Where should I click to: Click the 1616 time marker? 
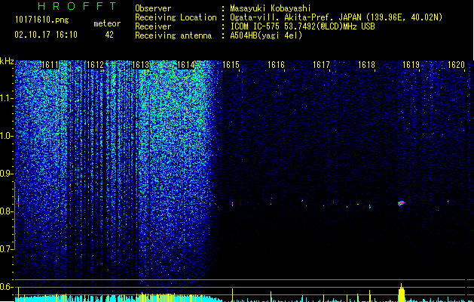(x=277, y=65)
